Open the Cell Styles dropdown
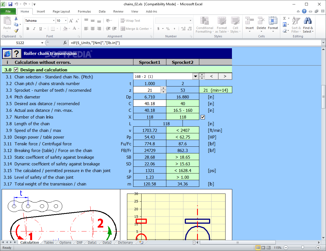Screen dimensions: 326x251 pos(235,25)
